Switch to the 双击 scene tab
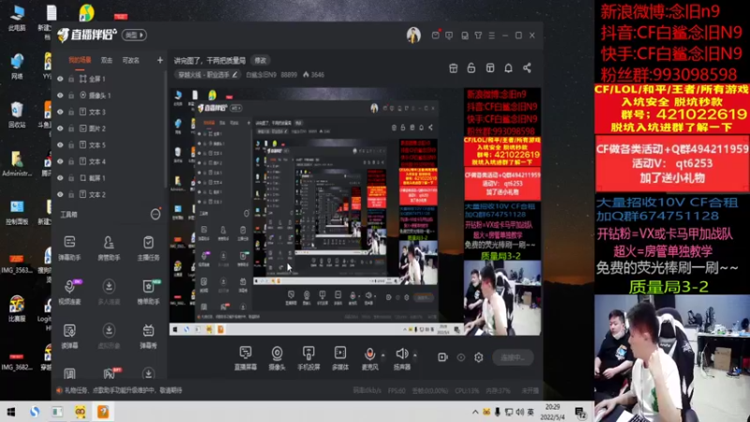The image size is (750, 422). tap(107, 60)
